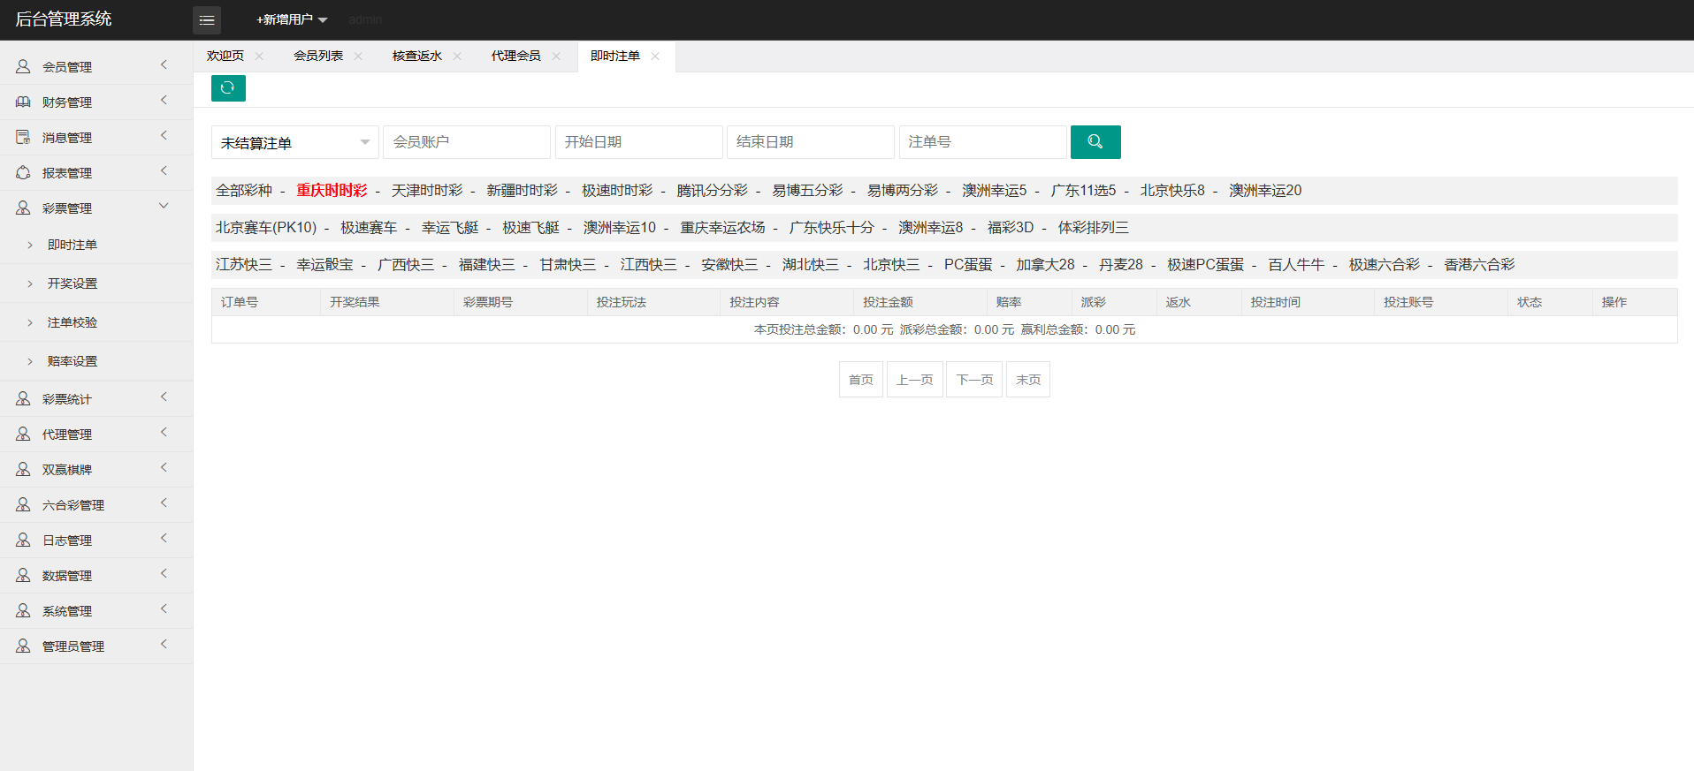Expand 代理管理 via its chevron
Screen dimensions: 1694x771
tap(164, 432)
